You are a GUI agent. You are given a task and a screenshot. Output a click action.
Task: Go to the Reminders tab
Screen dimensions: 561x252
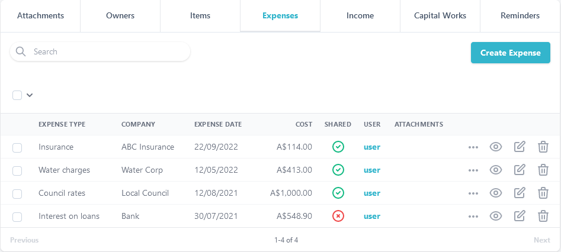pos(520,16)
